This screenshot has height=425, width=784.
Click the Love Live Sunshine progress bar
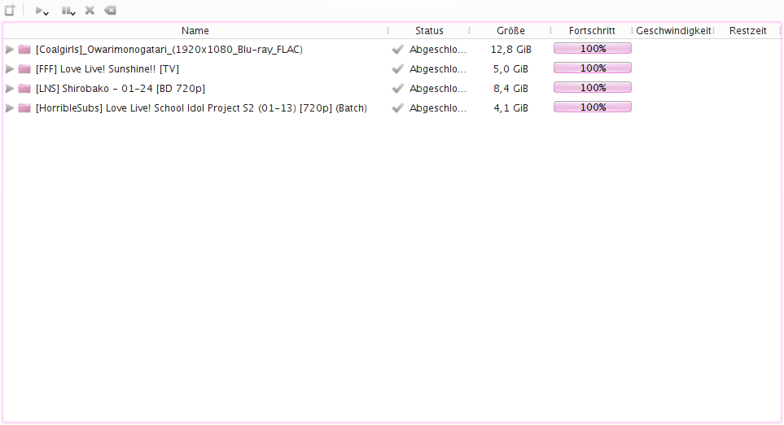pyautogui.click(x=593, y=68)
